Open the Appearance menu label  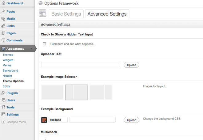[15, 49]
